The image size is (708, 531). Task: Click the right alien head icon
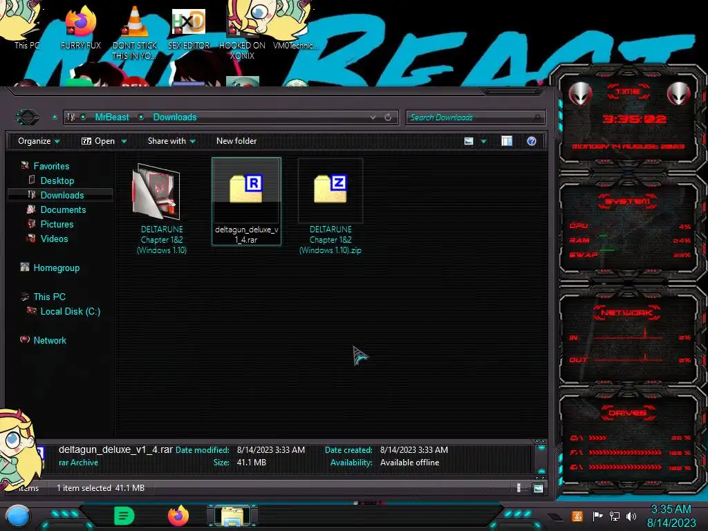tap(679, 94)
